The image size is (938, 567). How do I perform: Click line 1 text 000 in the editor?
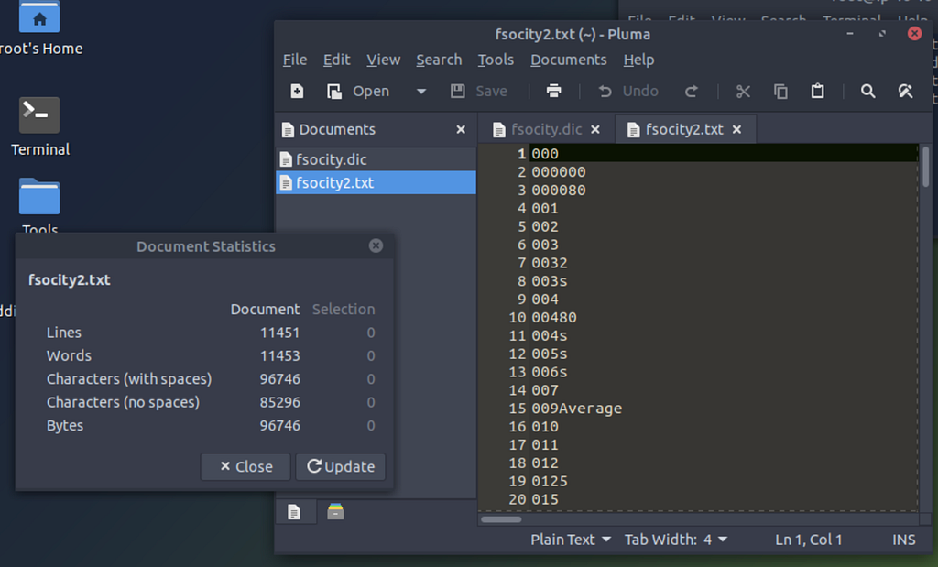click(545, 154)
